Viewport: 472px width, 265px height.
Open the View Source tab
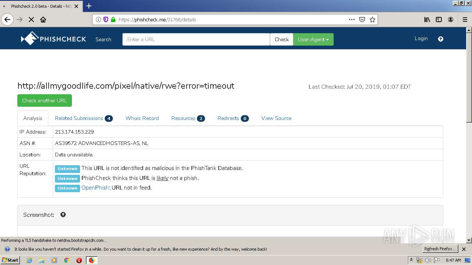[x=277, y=118]
